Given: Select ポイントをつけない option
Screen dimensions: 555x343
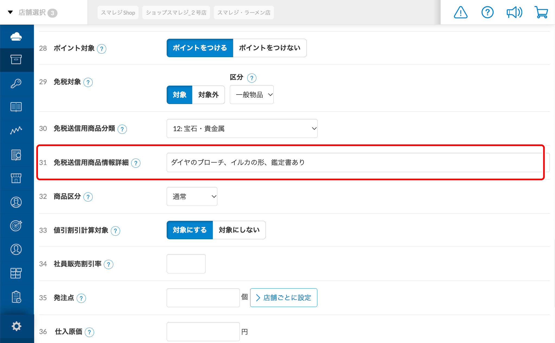Looking at the screenshot, I should (270, 48).
